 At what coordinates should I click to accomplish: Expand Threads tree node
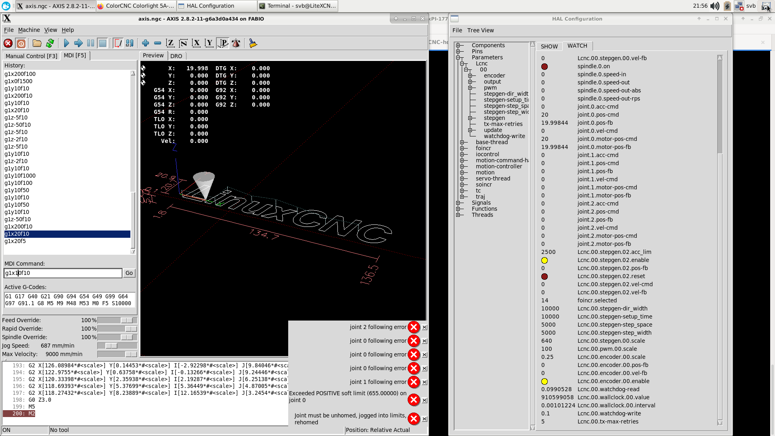pyautogui.click(x=458, y=215)
